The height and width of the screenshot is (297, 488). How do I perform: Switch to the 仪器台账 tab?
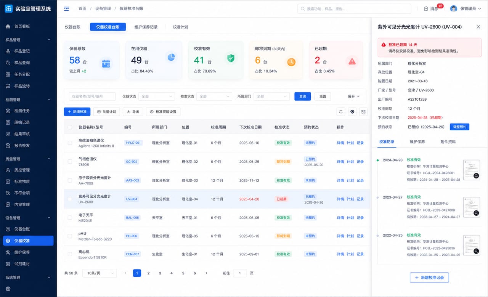[x=72, y=27]
